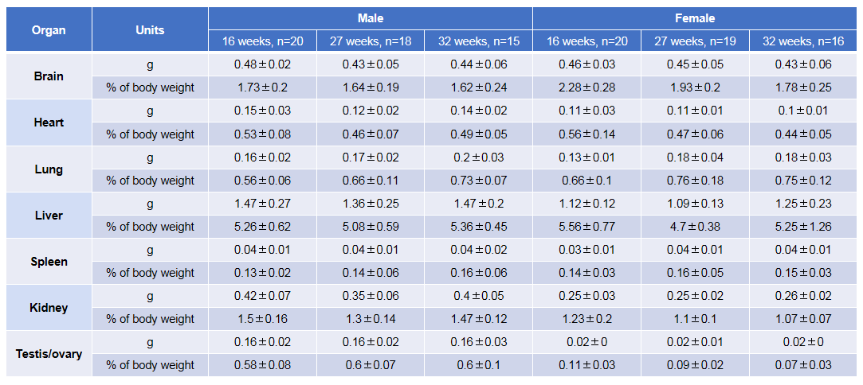
Task: Click Male 32 weeks, n=15 subheader
Action: (x=478, y=41)
